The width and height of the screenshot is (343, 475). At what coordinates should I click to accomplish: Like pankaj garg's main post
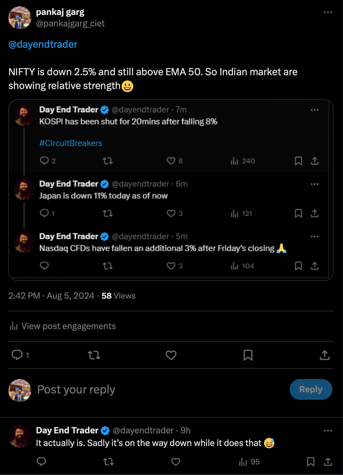(x=171, y=355)
